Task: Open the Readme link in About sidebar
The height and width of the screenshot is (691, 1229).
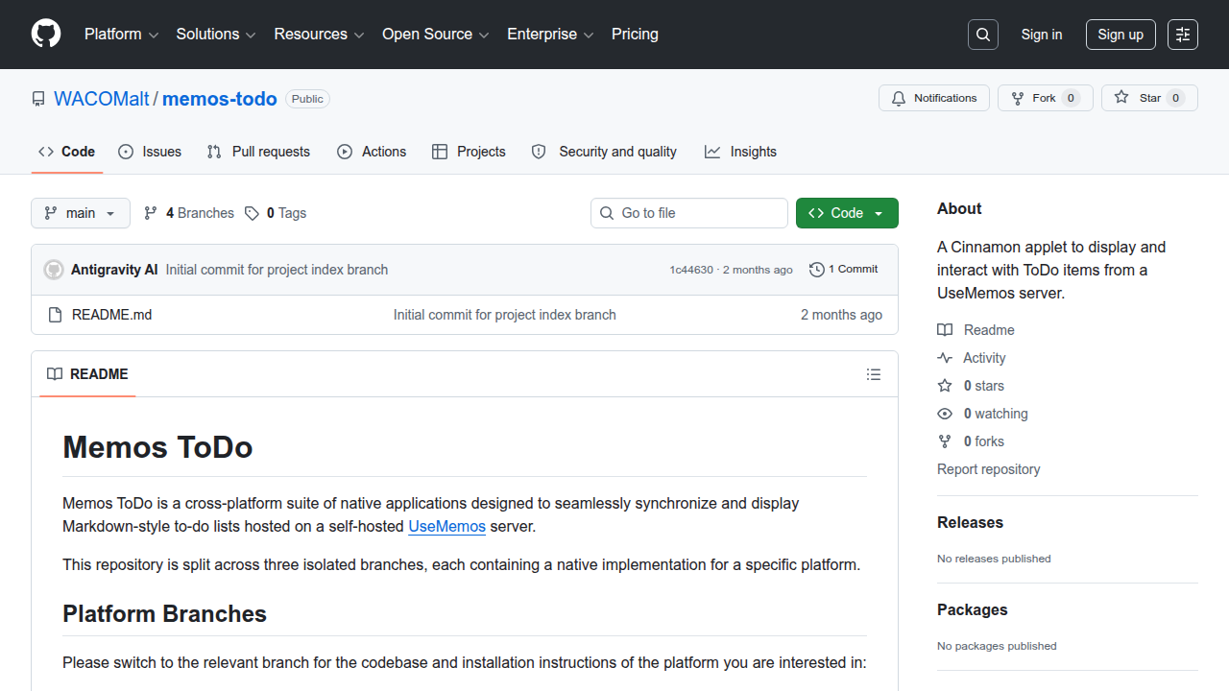Action: click(989, 330)
